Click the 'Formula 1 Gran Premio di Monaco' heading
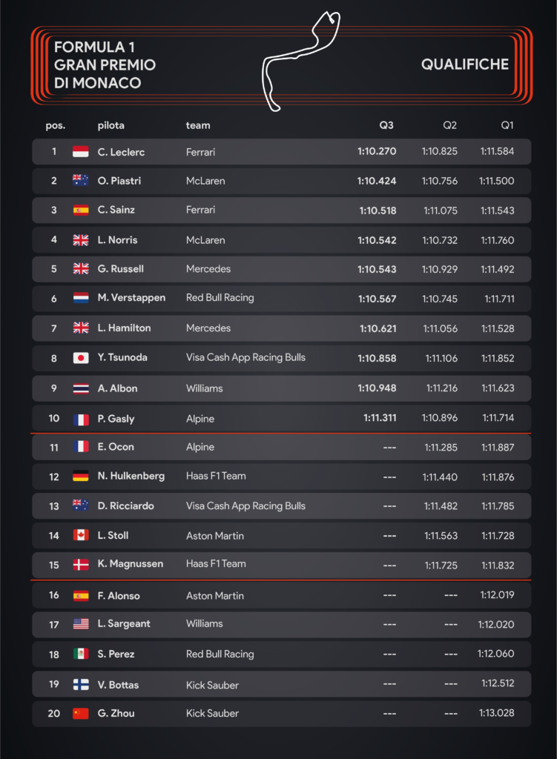The height and width of the screenshot is (759, 557). [105, 64]
